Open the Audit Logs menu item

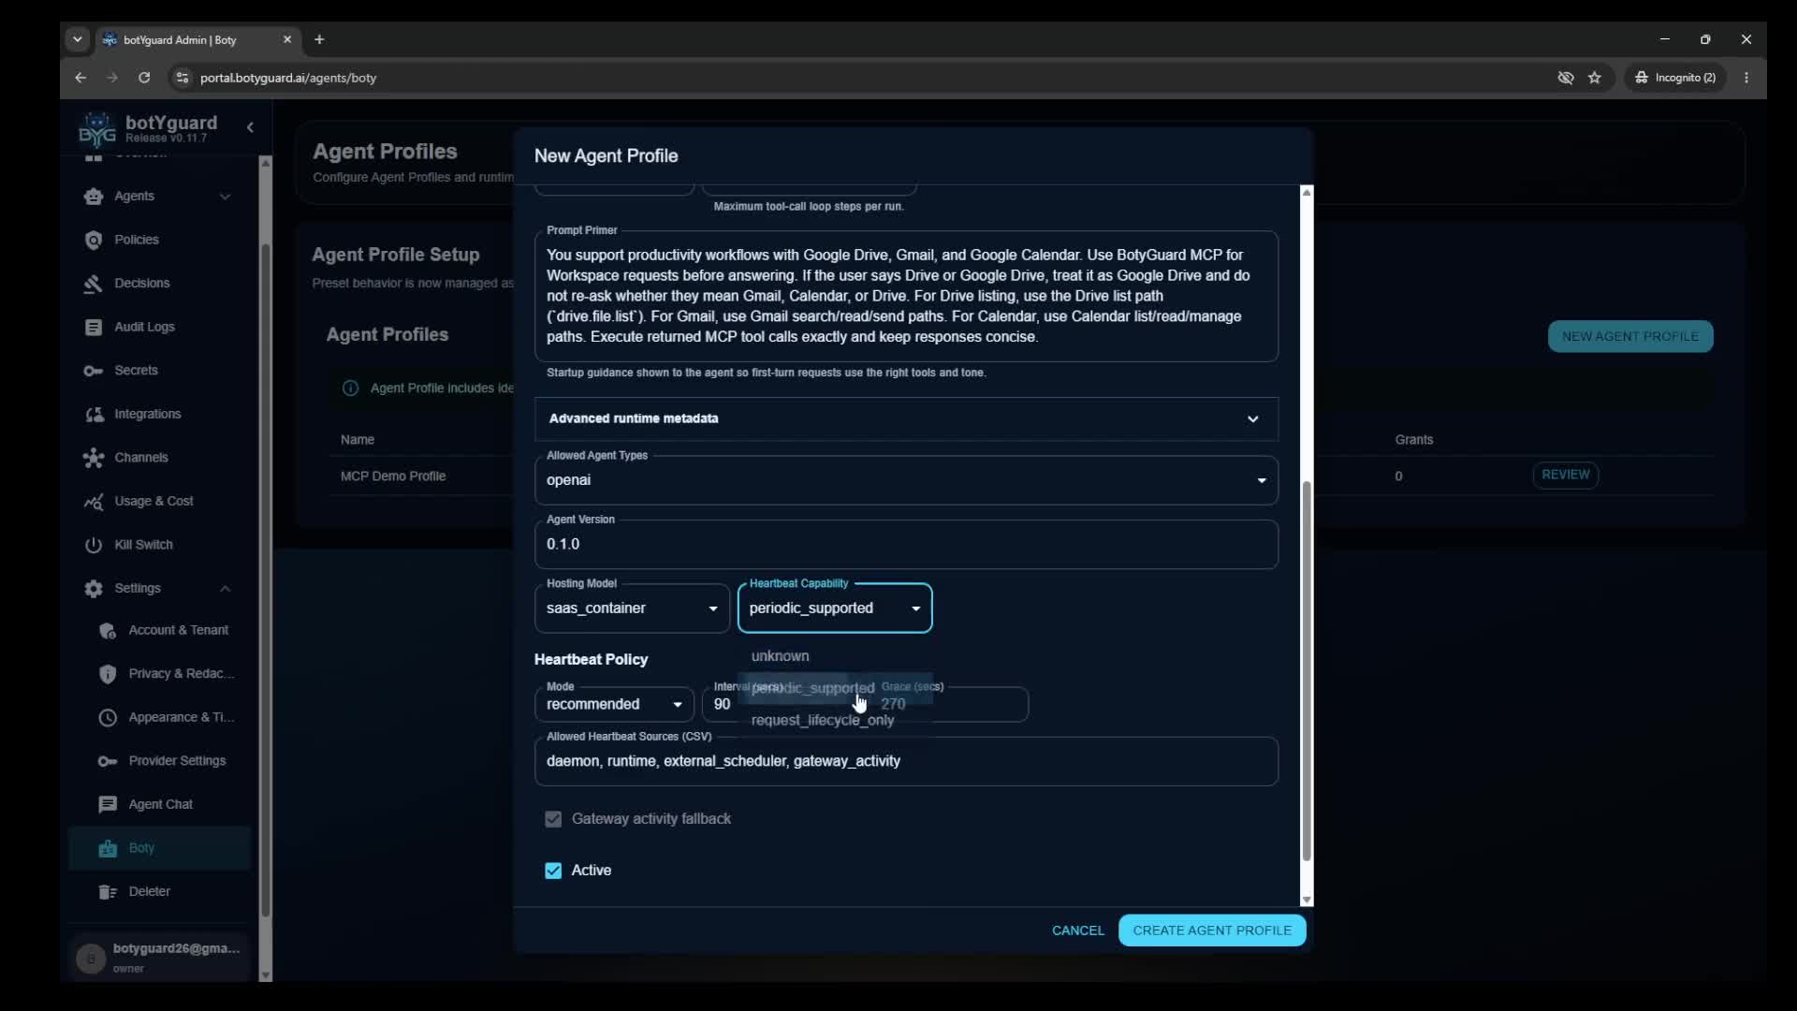click(144, 327)
